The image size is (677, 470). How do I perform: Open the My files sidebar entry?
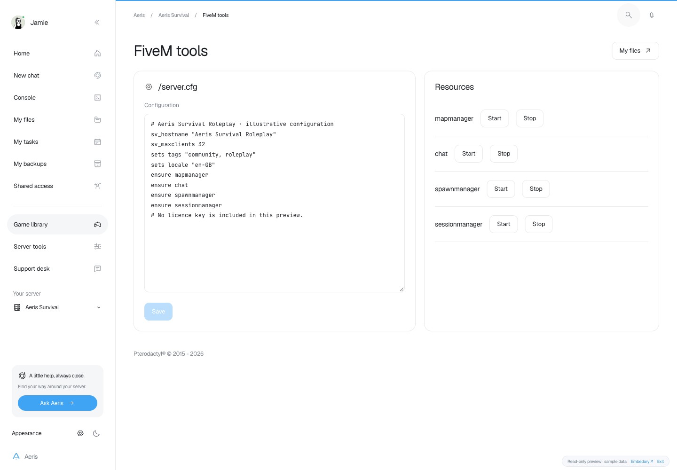(57, 119)
